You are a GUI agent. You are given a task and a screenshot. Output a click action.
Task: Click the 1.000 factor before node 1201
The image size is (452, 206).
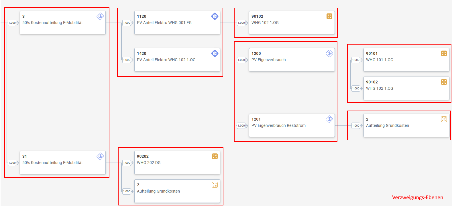click(241, 126)
